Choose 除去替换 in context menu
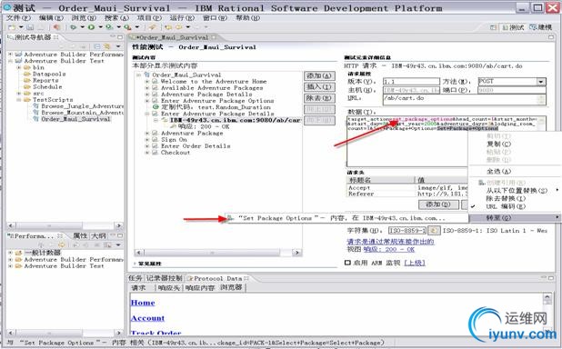 click(506, 198)
